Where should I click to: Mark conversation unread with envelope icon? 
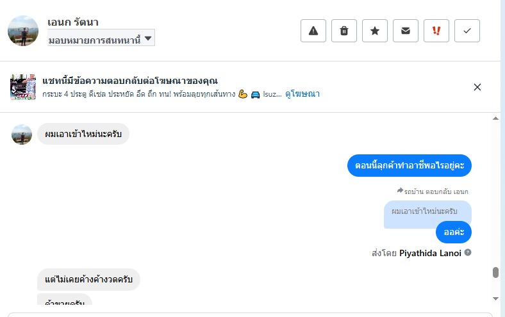pyautogui.click(x=406, y=31)
